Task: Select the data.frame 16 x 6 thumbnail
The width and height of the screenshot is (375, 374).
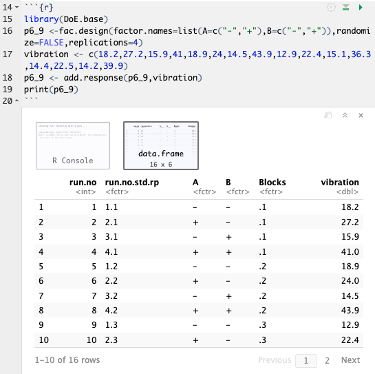Action: coord(161,145)
